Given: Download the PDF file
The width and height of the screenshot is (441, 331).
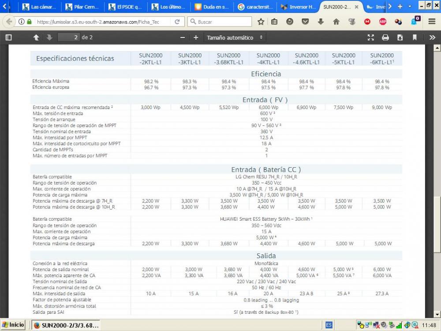Looking at the screenshot, I should pyautogui.click(x=400, y=38).
